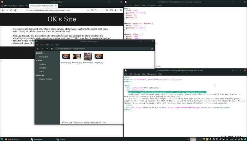Open View menu in style.css Mousepad

click(144, 5)
